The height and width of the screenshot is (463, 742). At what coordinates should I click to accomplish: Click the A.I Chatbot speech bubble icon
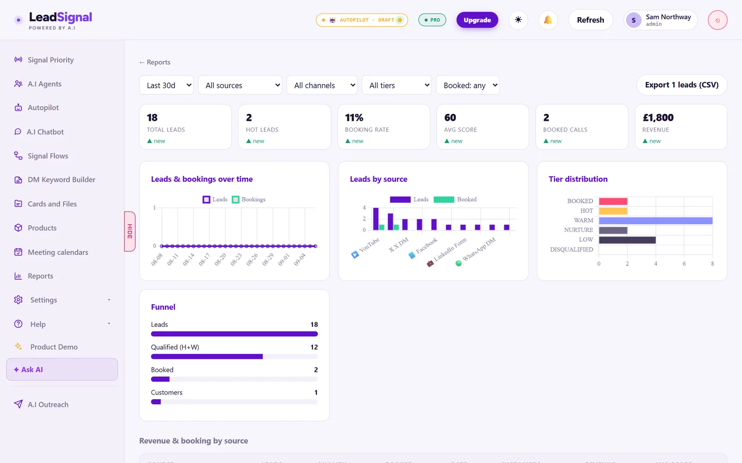point(18,131)
